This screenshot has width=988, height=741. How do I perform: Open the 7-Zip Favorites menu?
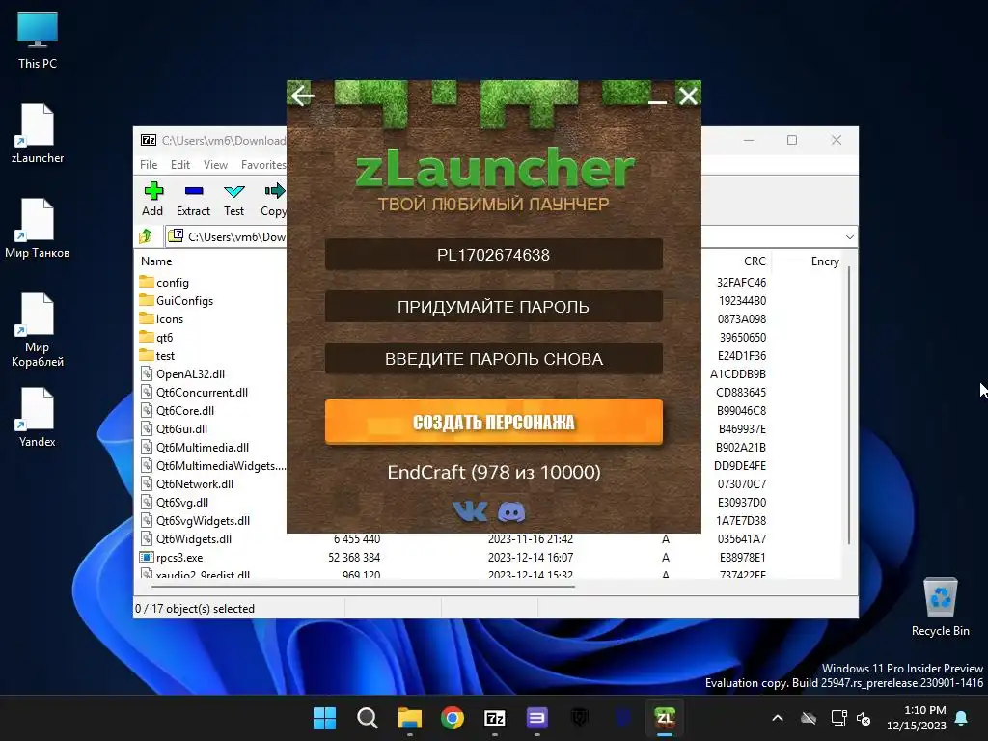[x=263, y=164]
